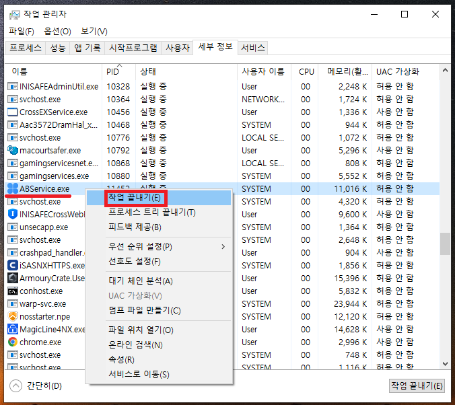
Task: Select the 세부 정보 tab
Action: click(215, 46)
